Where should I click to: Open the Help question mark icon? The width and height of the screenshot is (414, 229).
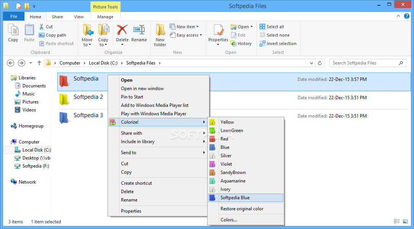pyautogui.click(x=407, y=16)
